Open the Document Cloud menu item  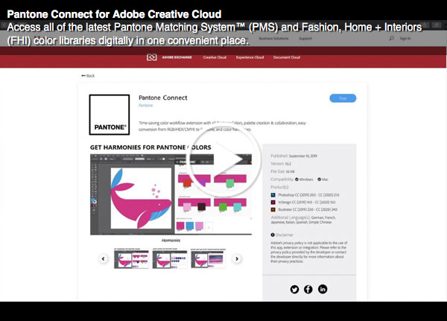[x=287, y=57]
